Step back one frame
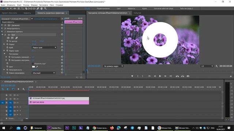The width and height of the screenshot is (234, 131). click(x=155, y=76)
